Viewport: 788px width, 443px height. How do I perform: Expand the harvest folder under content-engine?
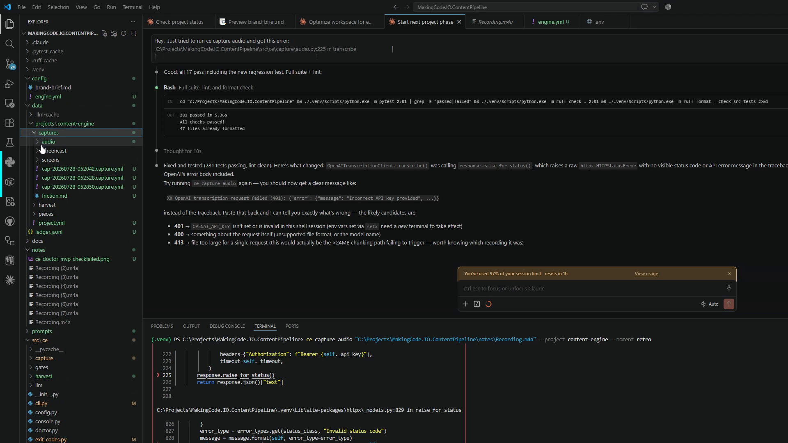click(x=47, y=205)
